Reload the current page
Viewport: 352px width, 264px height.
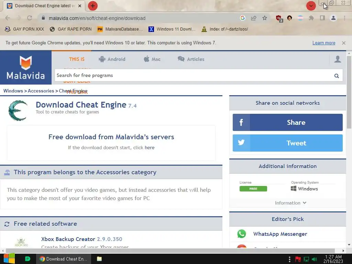pyautogui.click(x=30, y=18)
